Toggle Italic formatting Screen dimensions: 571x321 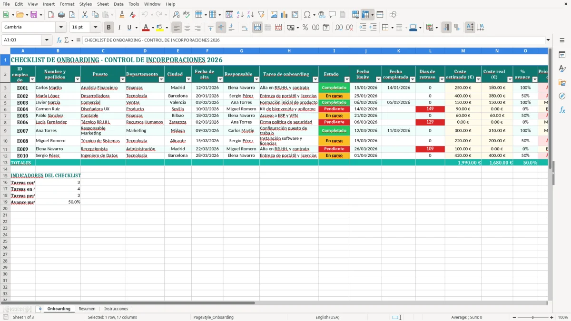click(x=119, y=28)
